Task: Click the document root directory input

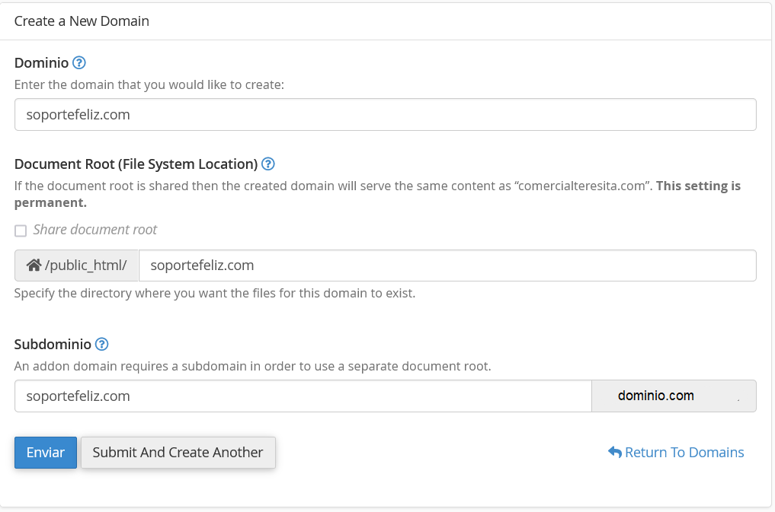Action: [x=447, y=266]
